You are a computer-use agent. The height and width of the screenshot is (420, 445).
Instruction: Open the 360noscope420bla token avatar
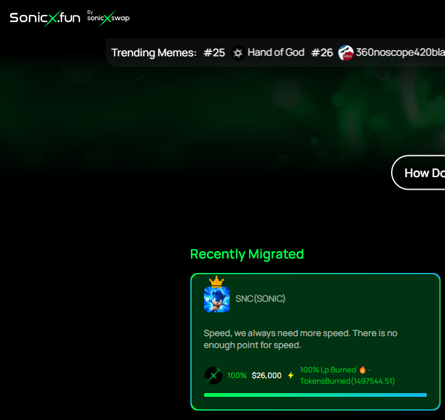[345, 53]
